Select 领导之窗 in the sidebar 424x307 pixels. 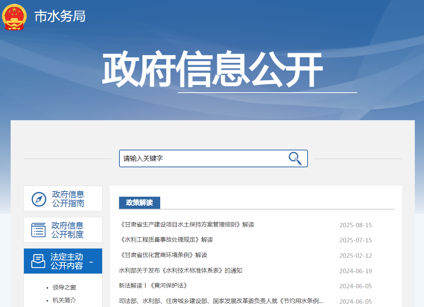point(64,288)
